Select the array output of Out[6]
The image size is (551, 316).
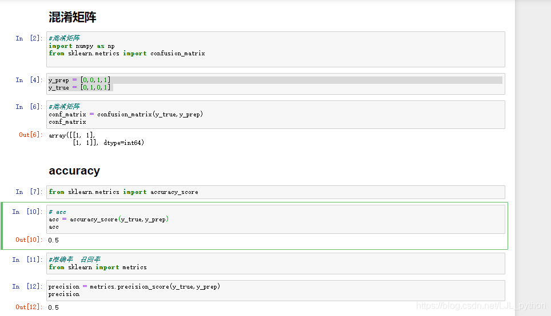(96, 139)
